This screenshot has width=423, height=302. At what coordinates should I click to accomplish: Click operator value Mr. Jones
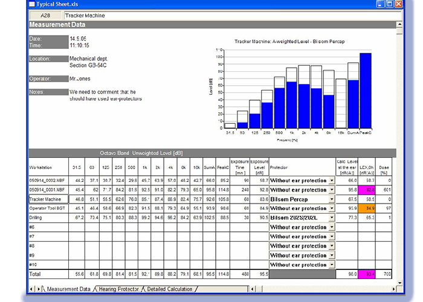click(x=80, y=79)
